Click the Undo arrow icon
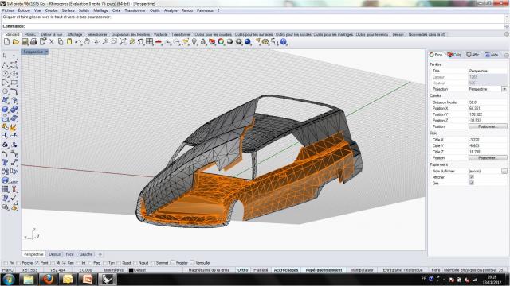This screenshot has height=286, width=510. tap(78, 42)
